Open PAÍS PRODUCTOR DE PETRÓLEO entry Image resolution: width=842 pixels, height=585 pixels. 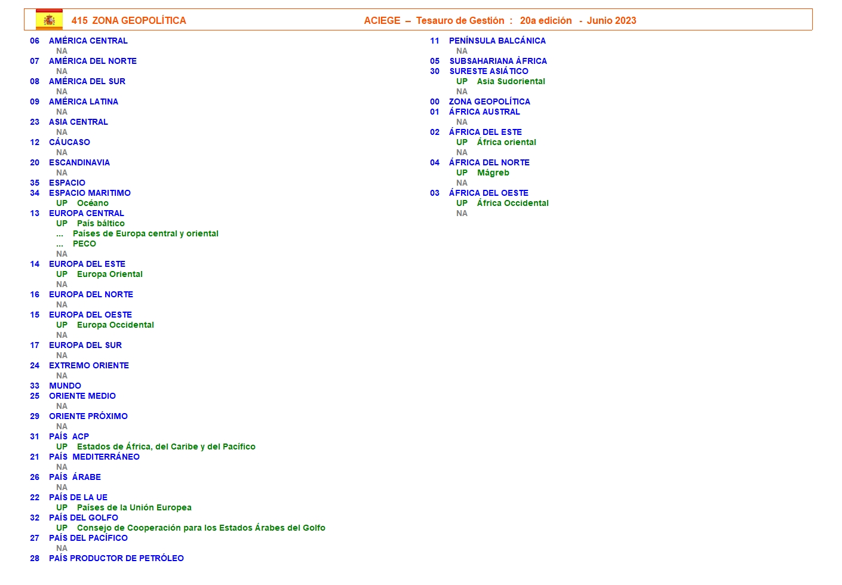point(116,558)
